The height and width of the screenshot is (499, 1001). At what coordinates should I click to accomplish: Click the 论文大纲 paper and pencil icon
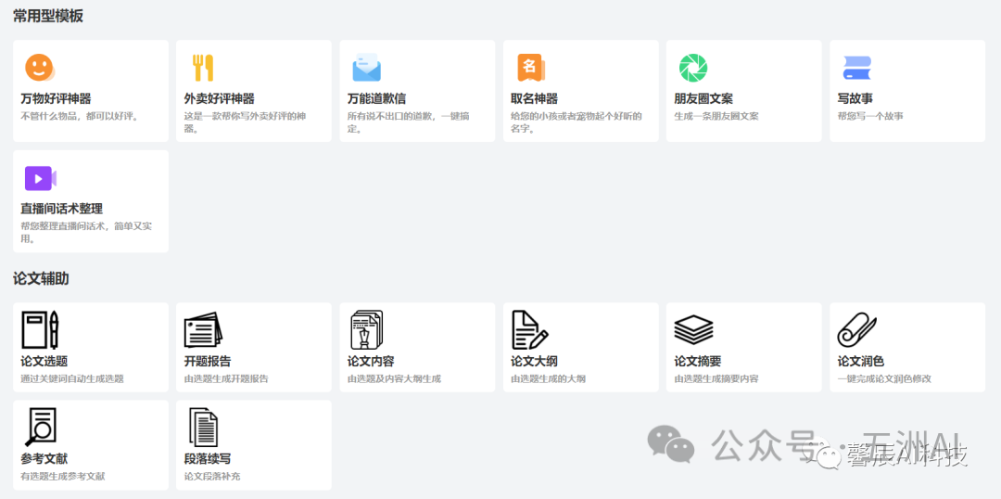coord(530,330)
